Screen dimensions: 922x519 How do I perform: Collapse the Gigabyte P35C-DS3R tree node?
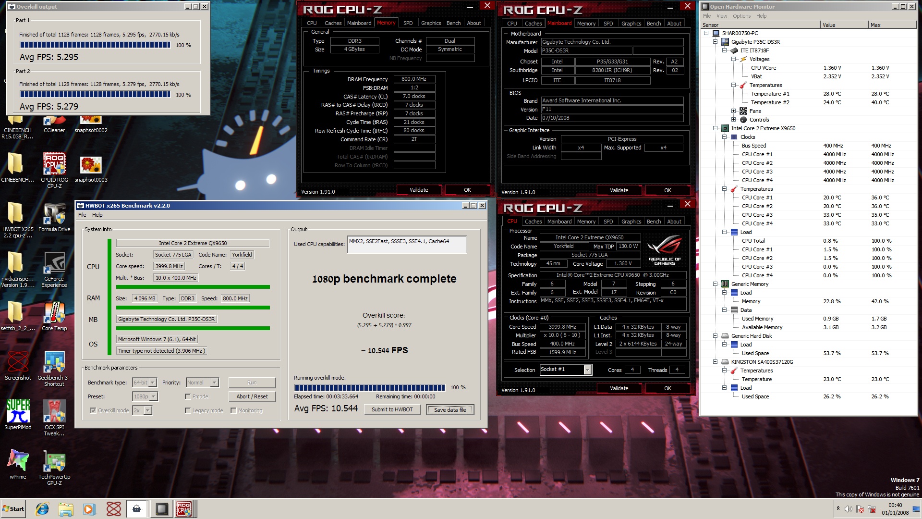716,42
